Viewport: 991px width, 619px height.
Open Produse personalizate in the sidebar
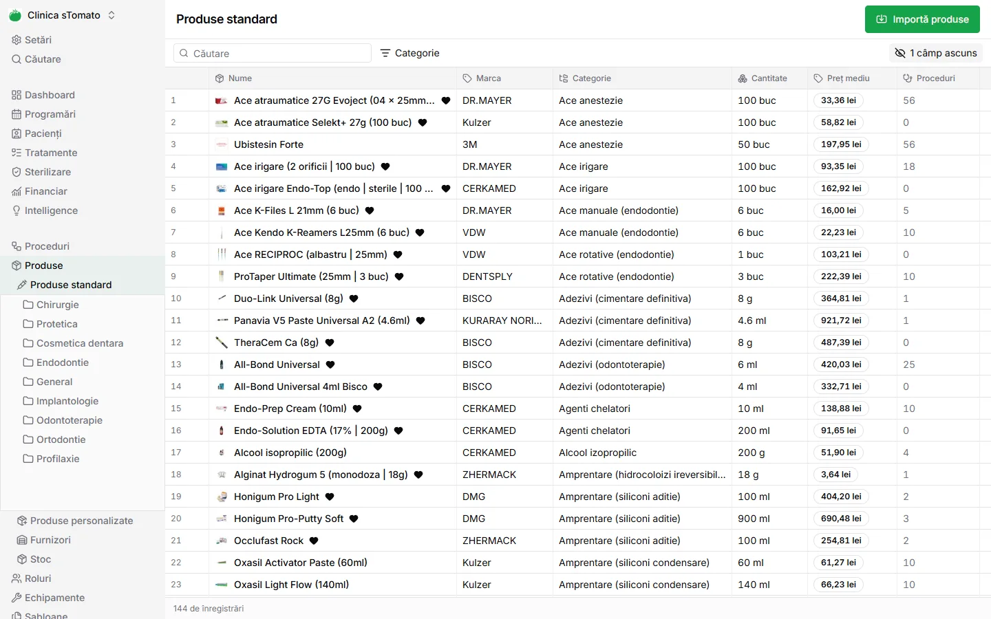pyautogui.click(x=83, y=521)
